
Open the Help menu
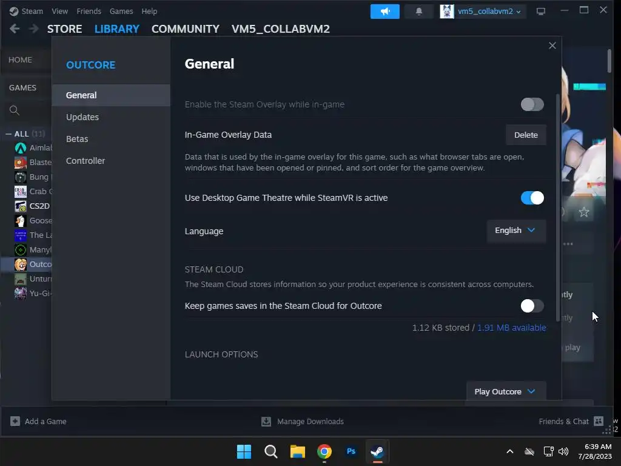tap(149, 11)
